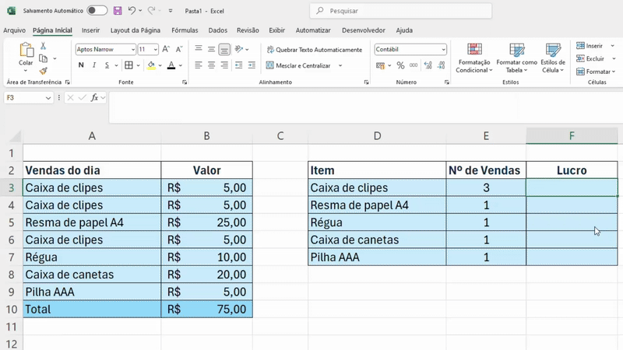Open the font size dropdown

pyautogui.click(x=155, y=49)
